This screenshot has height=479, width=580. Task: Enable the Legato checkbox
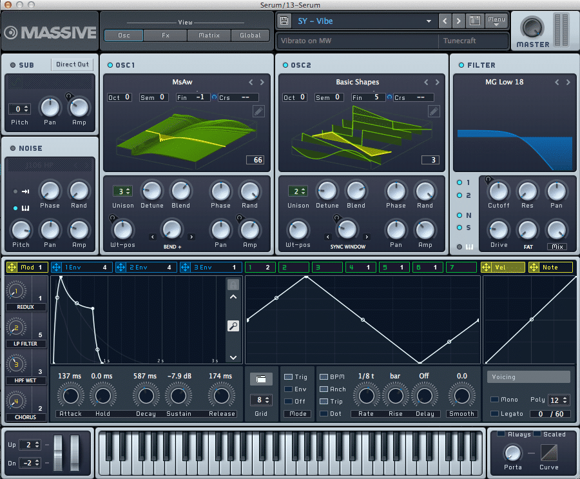[494, 413]
